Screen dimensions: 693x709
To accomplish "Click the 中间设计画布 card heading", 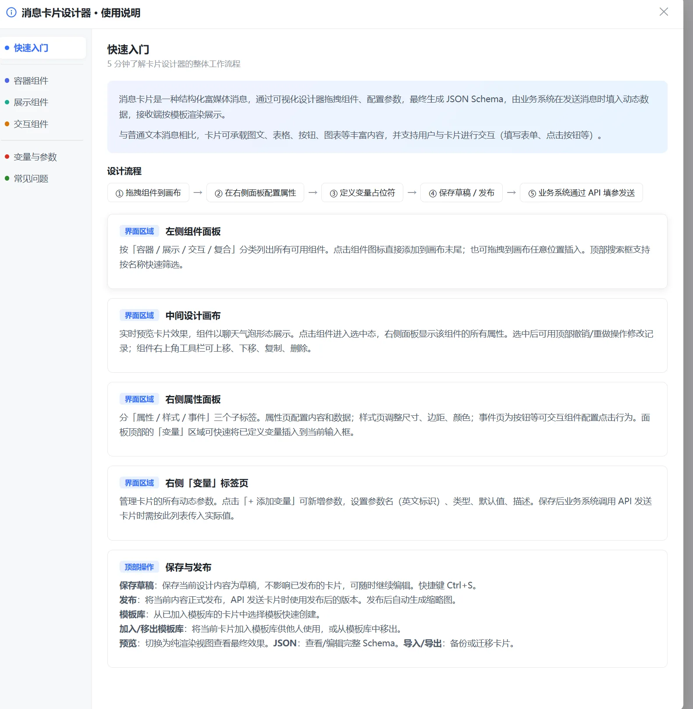I will pos(193,316).
